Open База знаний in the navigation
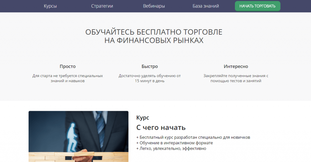Image resolution: width=311 pixels, height=162 pixels. [206, 6]
